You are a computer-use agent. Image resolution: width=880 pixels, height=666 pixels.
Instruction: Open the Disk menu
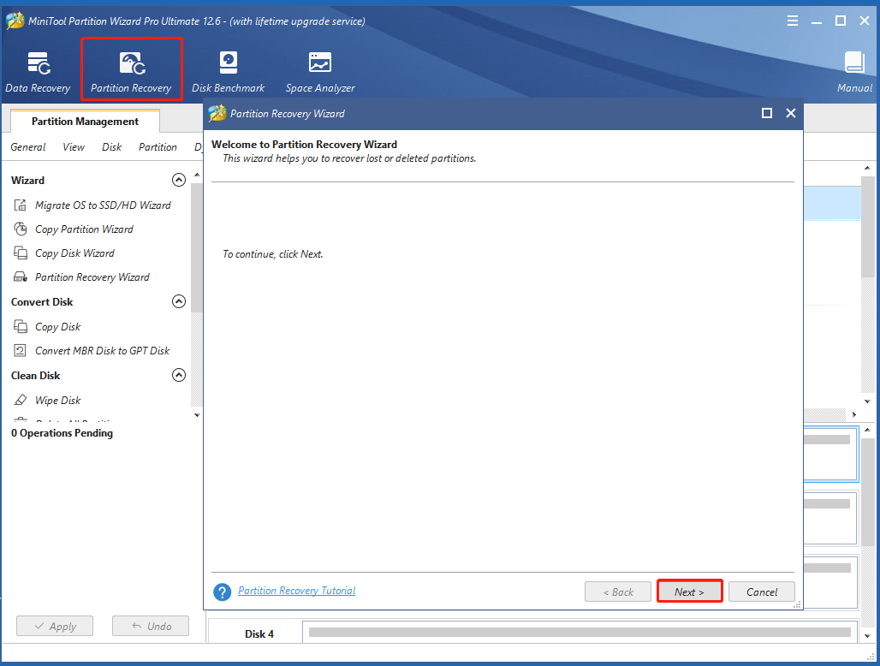coord(111,146)
